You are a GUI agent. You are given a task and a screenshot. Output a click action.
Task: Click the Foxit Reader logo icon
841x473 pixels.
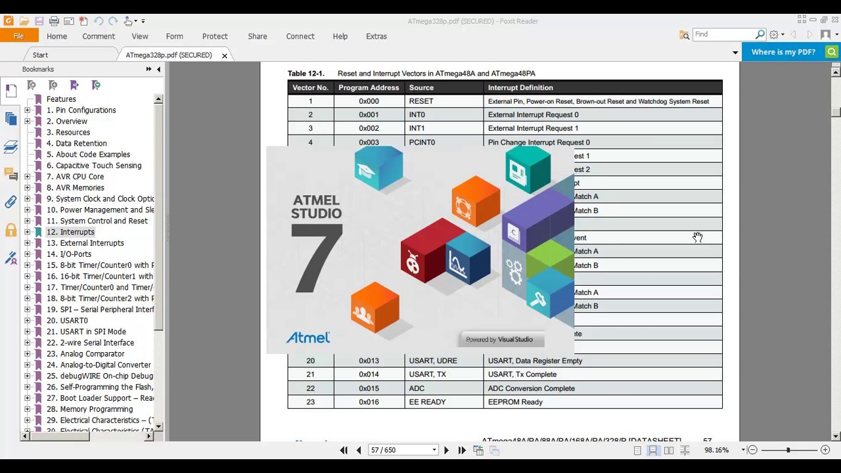[9, 21]
